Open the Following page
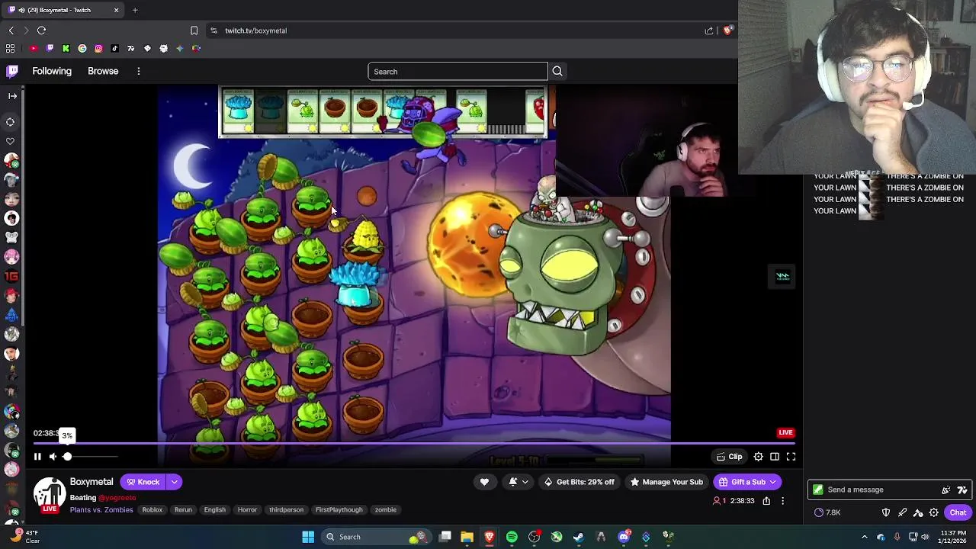Image resolution: width=976 pixels, height=549 pixels. (x=52, y=71)
